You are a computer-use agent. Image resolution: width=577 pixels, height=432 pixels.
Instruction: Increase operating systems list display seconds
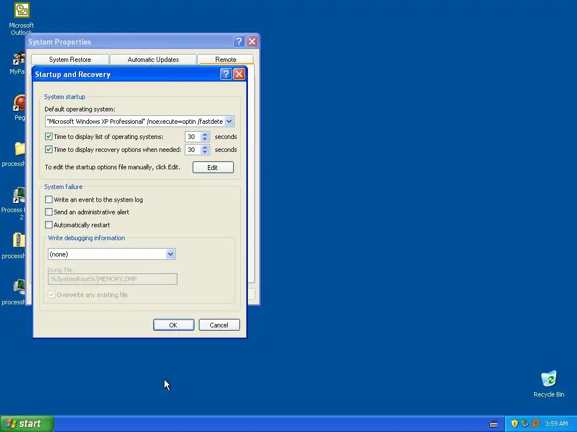coord(205,134)
